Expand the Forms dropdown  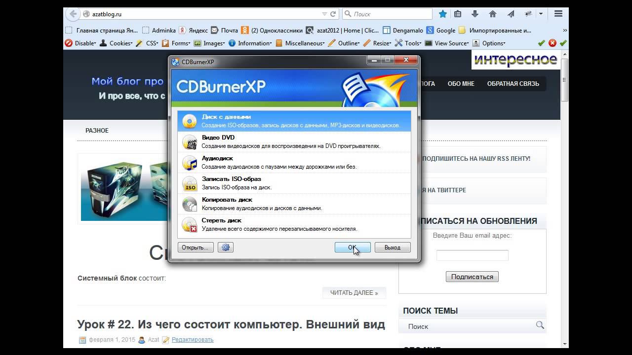pyautogui.click(x=176, y=43)
